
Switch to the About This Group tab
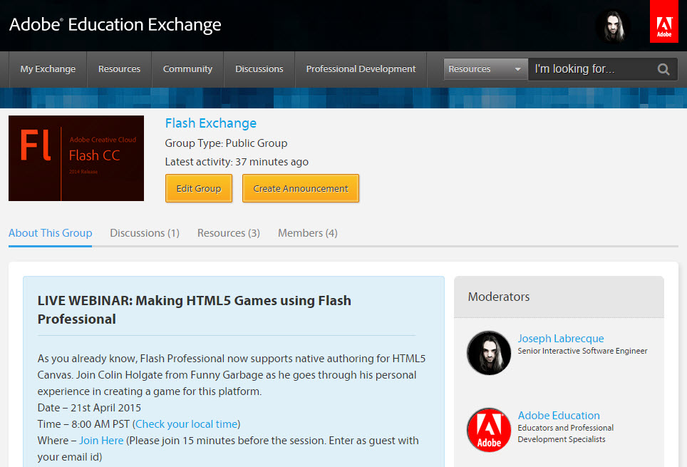[51, 233]
